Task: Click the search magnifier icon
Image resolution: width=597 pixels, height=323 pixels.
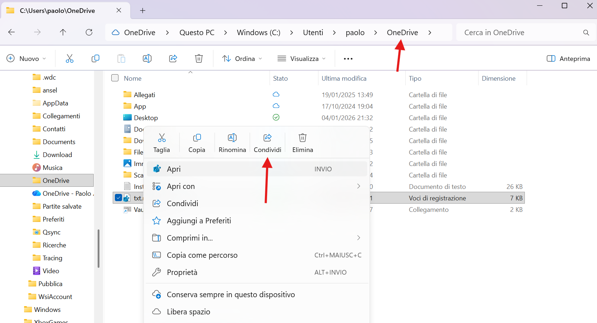Action: [586, 33]
